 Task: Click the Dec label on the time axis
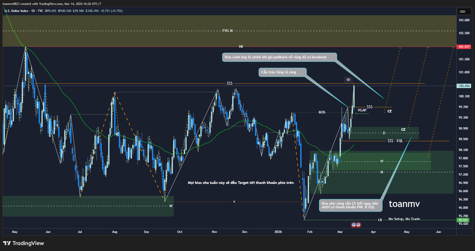pos(245,232)
